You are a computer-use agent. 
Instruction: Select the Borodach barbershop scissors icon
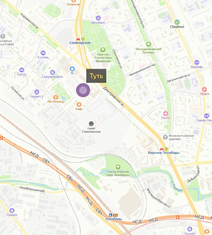(98, 18)
